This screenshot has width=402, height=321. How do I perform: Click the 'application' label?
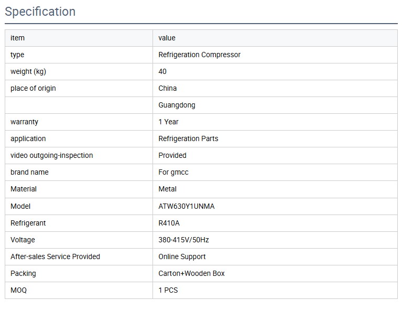click(x=28, y=139)
